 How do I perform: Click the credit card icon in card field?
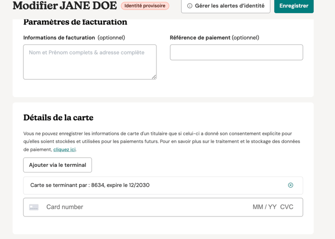click(34, 207)
